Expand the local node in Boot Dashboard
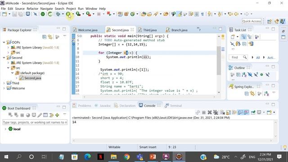288x162 pixels. click(5, 129)
